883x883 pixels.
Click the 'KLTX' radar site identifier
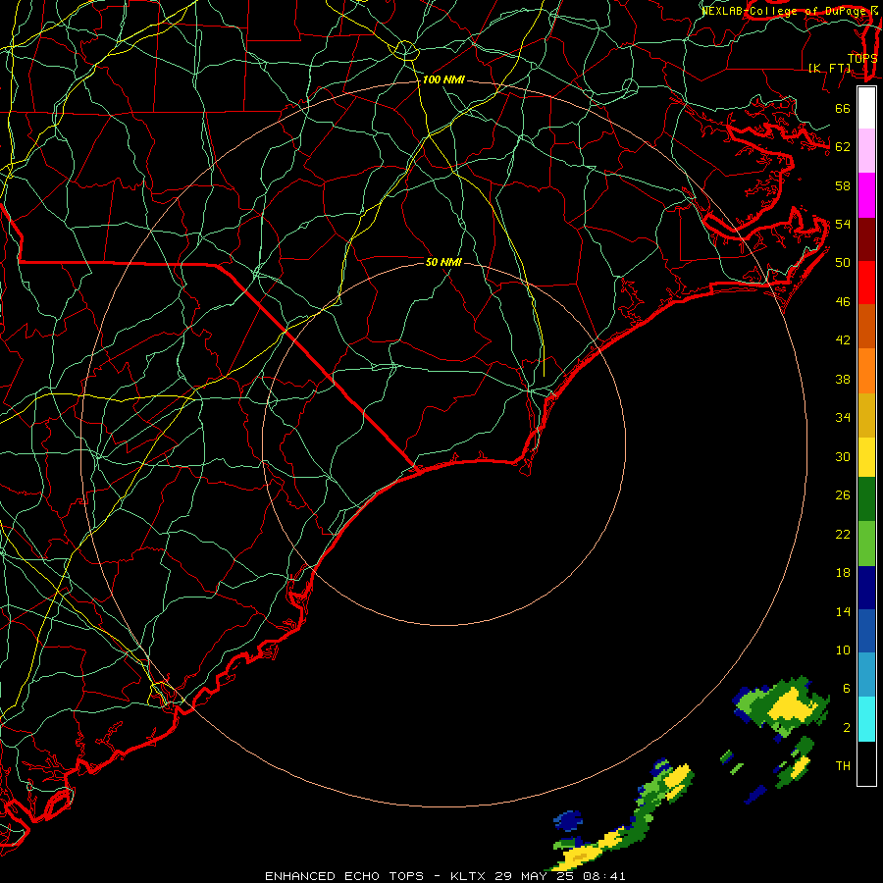point(469,876)
